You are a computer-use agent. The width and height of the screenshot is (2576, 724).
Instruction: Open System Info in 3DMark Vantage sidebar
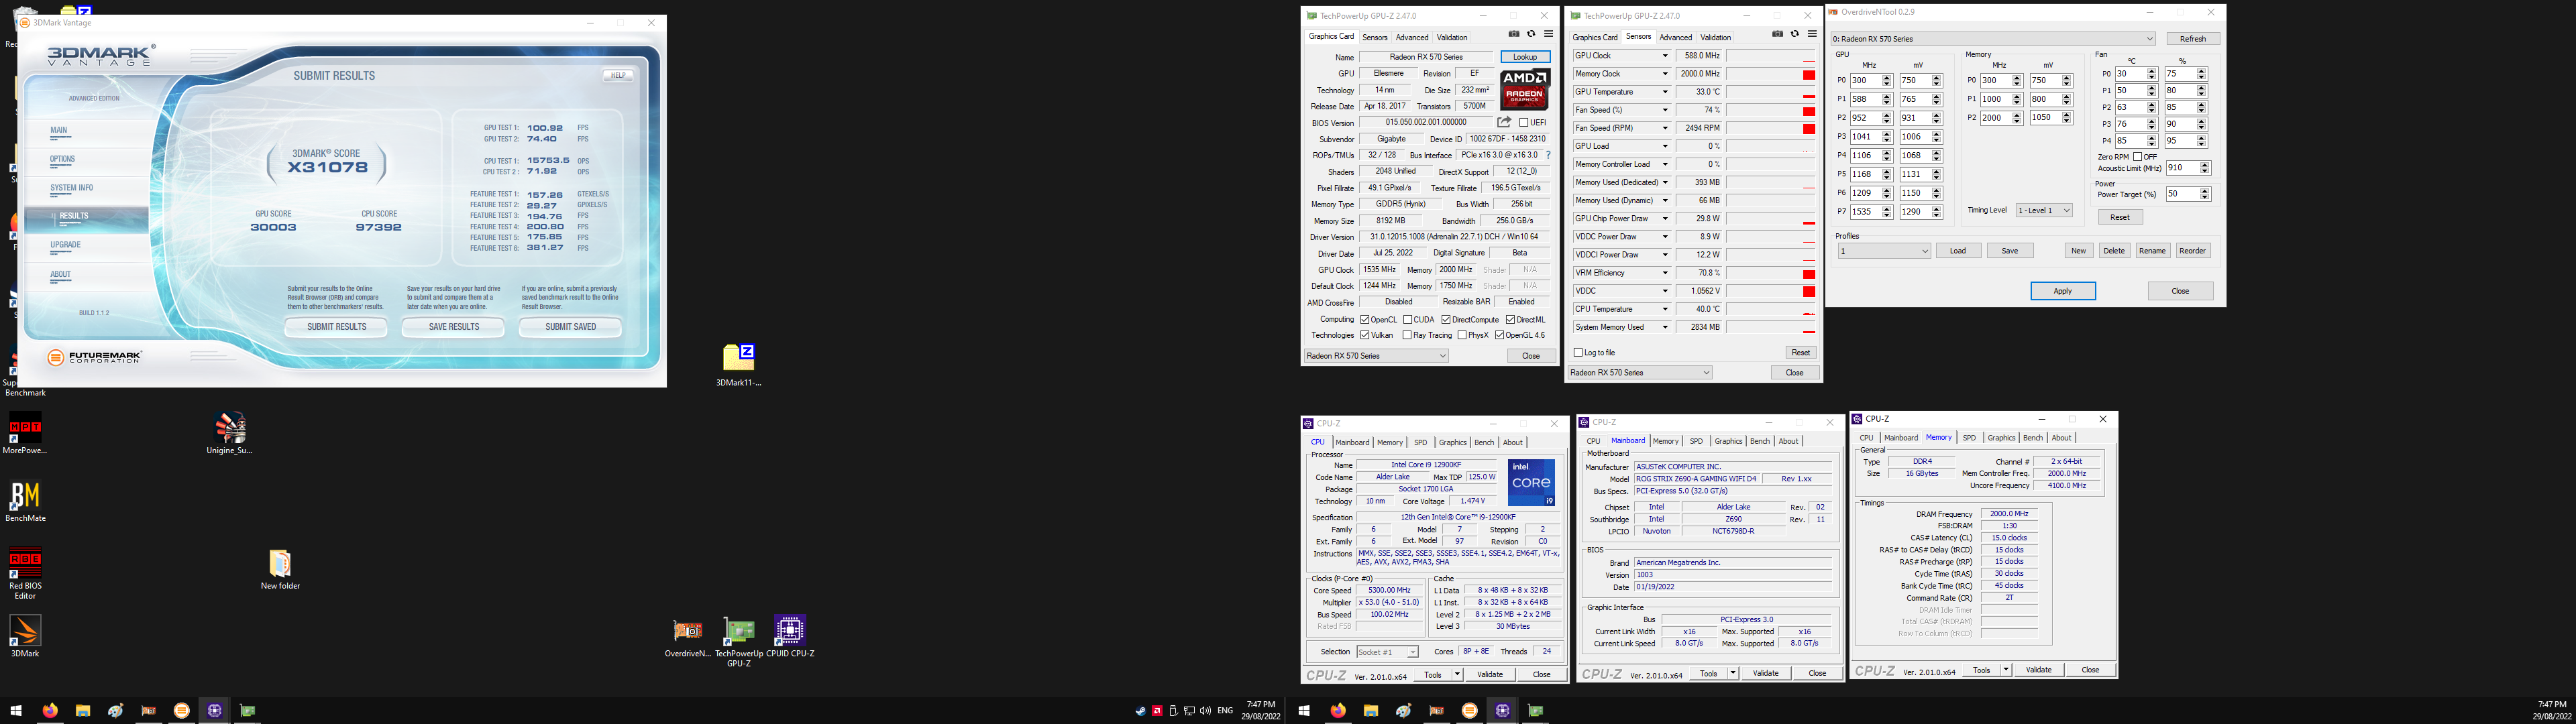point(72,188)
